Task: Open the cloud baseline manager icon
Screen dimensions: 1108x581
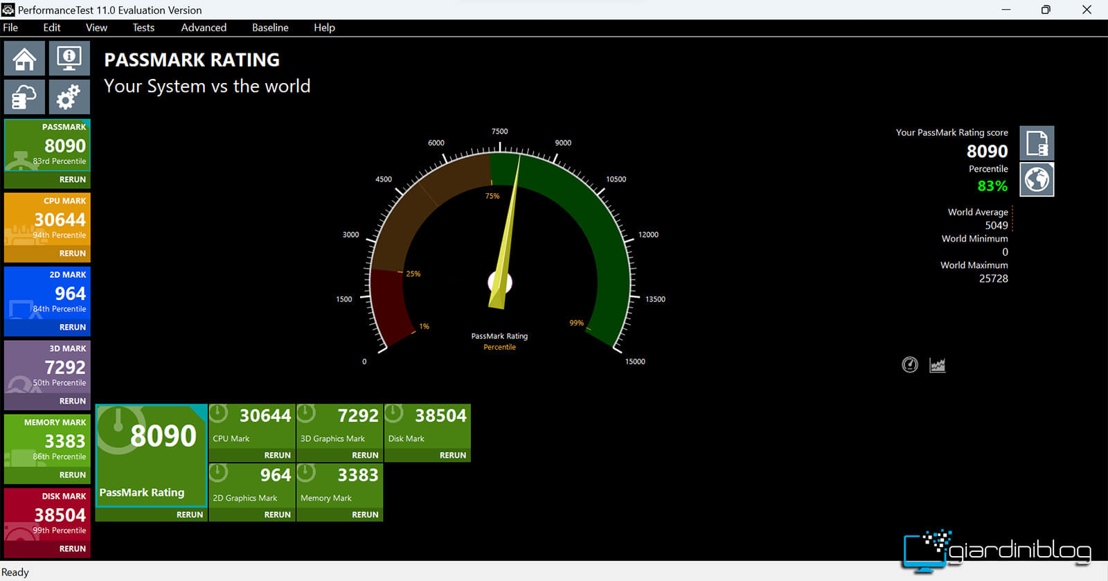Action: (x=24, y=96)
